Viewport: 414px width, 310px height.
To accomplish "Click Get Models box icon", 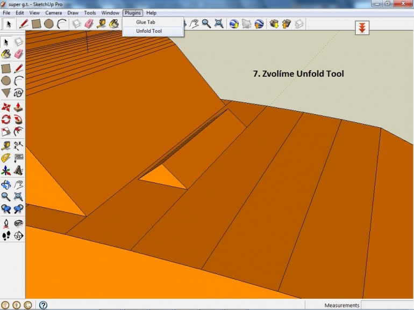I will click(274, 24).
